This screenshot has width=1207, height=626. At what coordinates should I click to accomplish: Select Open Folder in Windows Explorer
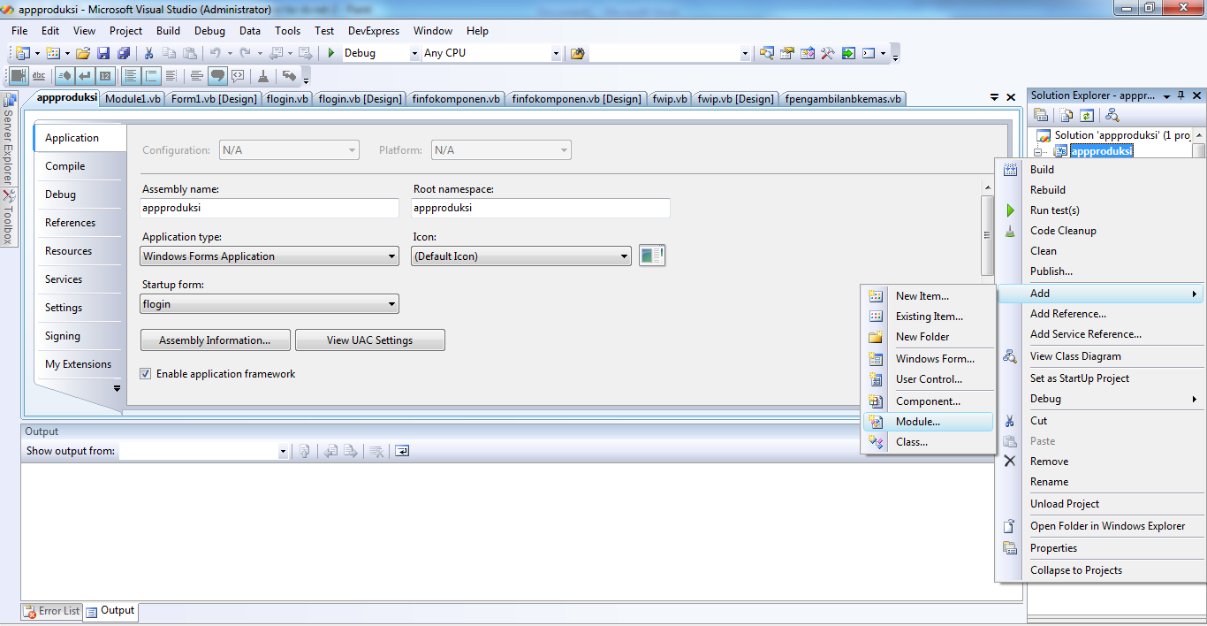(x=1100, y=526)
